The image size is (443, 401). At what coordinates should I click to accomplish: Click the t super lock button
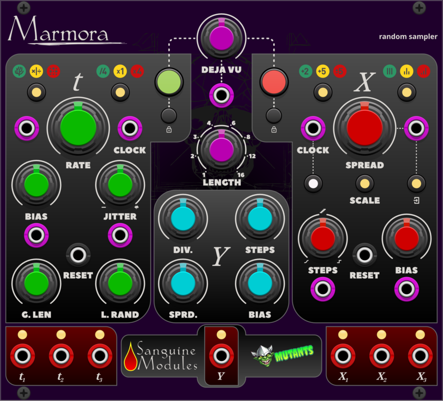169,116
